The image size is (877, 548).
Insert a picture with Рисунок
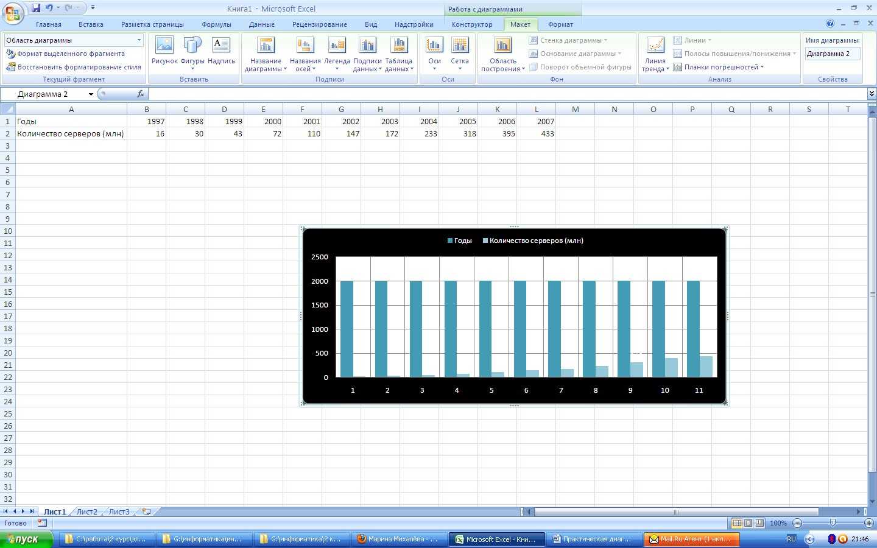tap(164, 51)
